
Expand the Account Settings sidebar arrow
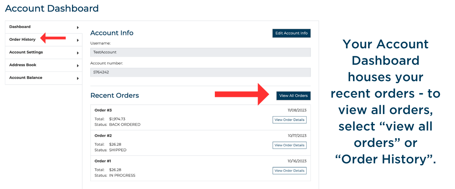point(78,53)
